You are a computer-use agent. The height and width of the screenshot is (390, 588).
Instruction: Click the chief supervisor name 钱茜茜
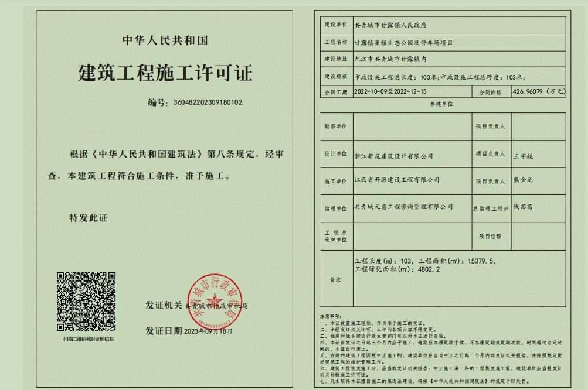tap(523, 207)
